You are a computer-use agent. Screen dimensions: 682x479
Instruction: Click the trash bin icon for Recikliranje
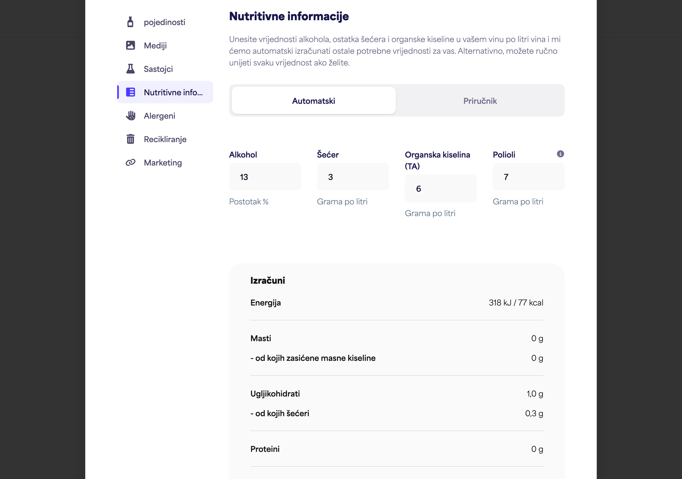click(x=130, y=139)
